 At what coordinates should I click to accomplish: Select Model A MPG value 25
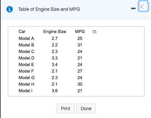point(80,38)
